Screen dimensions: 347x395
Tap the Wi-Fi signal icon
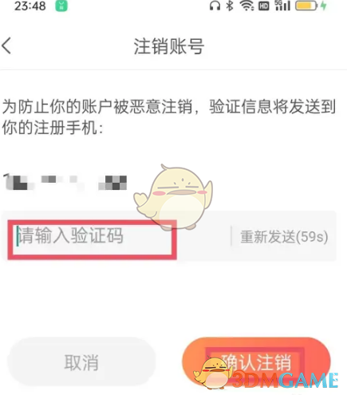(x=247, y=6)
